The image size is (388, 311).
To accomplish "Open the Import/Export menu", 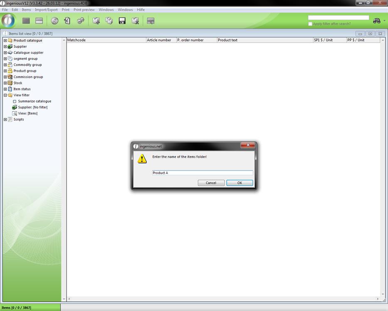I will (x=46, y=10).
